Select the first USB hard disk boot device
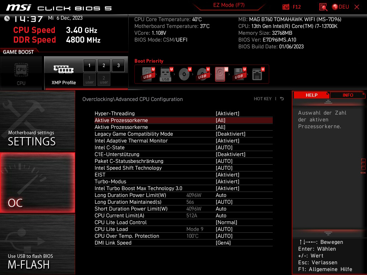The width and height of the screenshot is (367, 275). click(x=148, y=74)
